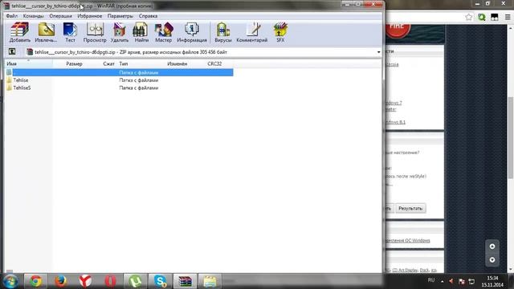The width and height of the screenshot is (514, 289).
Task: Open Opera from the taskbar
Action: [110, 281]
